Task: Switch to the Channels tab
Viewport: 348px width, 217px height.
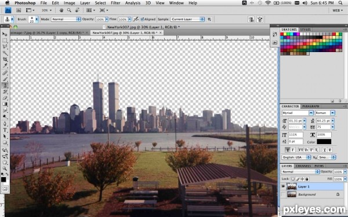Action: pos(303,166)
